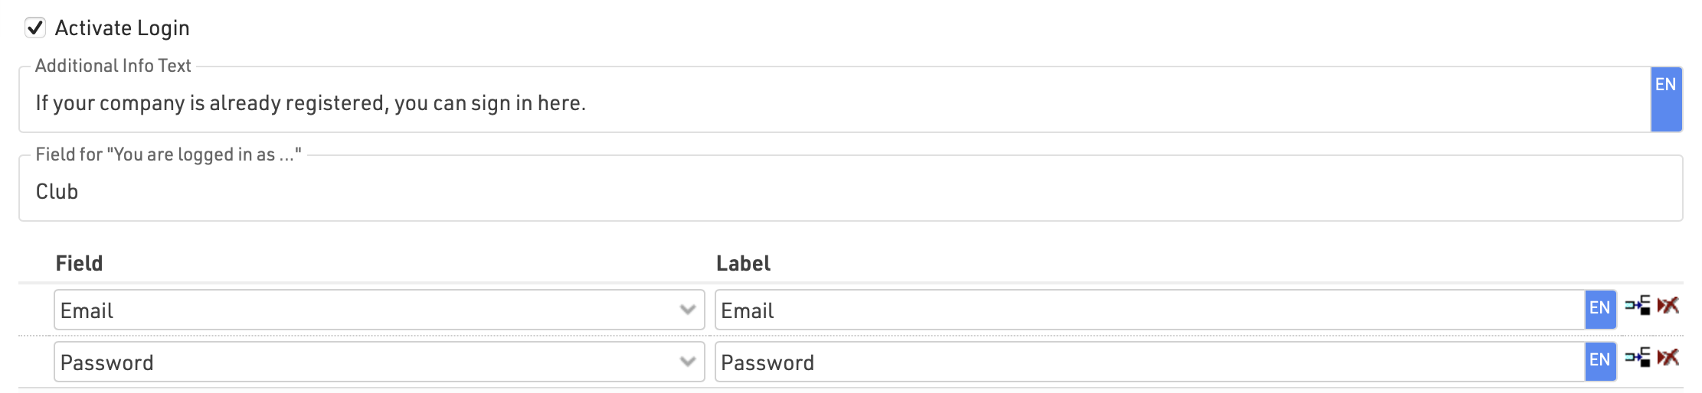Screen dimensions: 1702x393
Task: Click EN language badge on Email label
Action: coord(1600,309)
